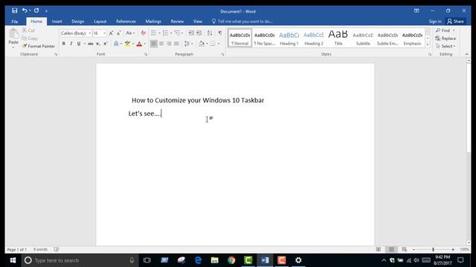Click Shading paint bucket button
The width and height of the screenshot is (476, 267).
(x=202, y=44)
